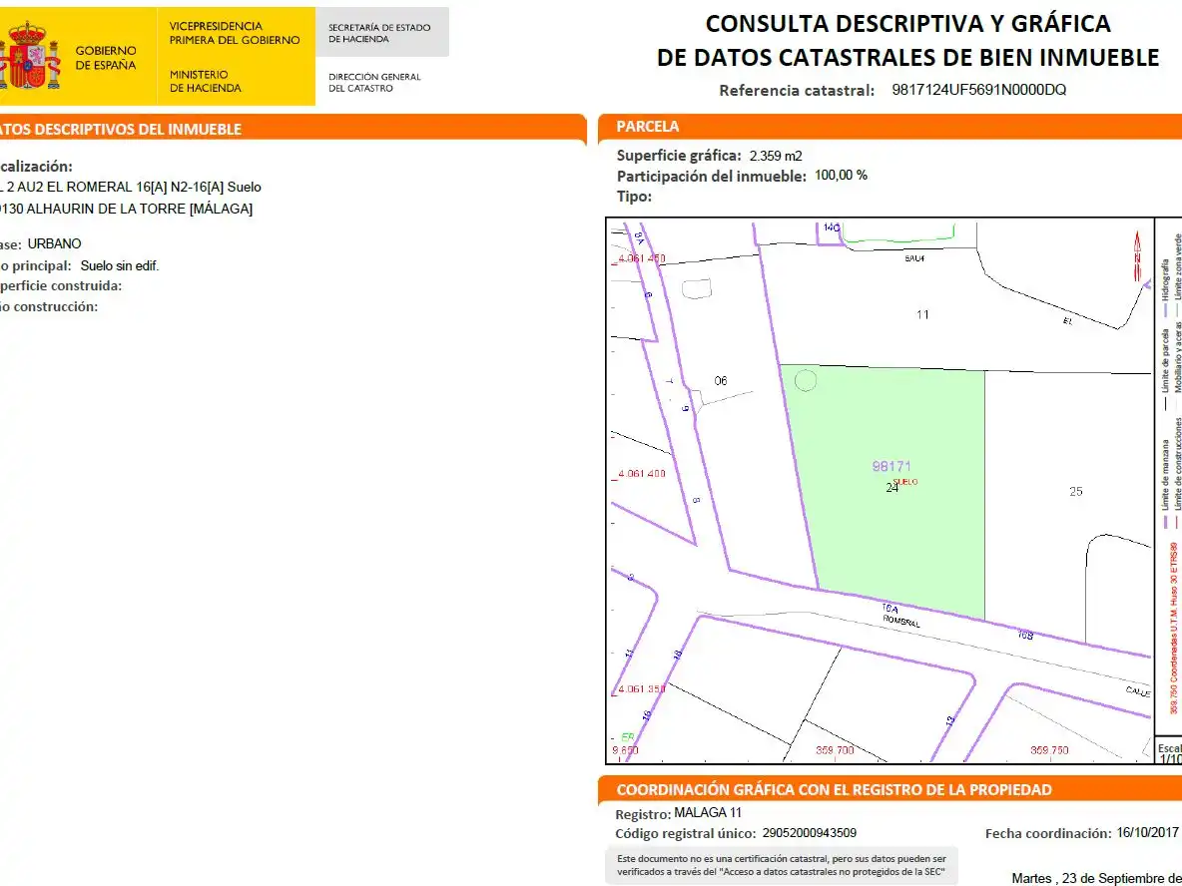Click the 'GOBIERNO DE ESPAÑA' logo text
This screenshot has width=1182, height=886.
tap(106, 58)
